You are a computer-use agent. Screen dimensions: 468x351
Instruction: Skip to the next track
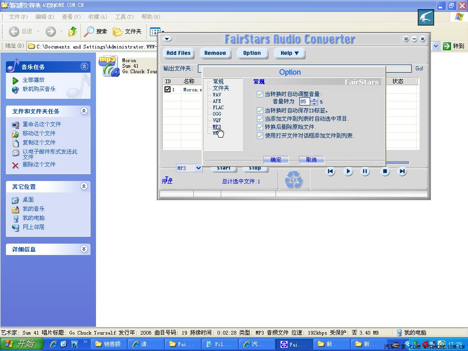coord(402,171)
